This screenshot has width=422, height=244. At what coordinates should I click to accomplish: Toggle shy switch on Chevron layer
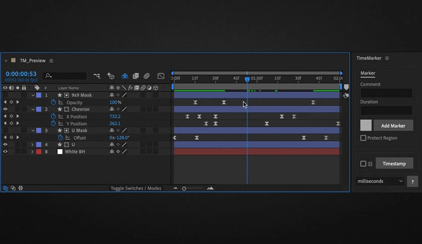coord(112,109)
